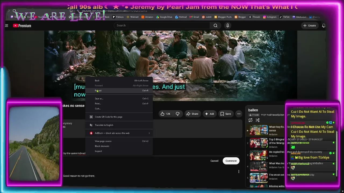
Task: Save the video to a playlist
Action: coord(225,114)
